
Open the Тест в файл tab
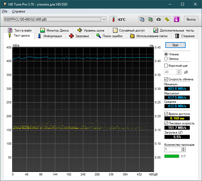(x=20, y=30)
